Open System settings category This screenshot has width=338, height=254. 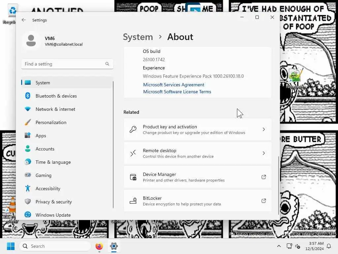pyautogui.click(x=67, y=82)
